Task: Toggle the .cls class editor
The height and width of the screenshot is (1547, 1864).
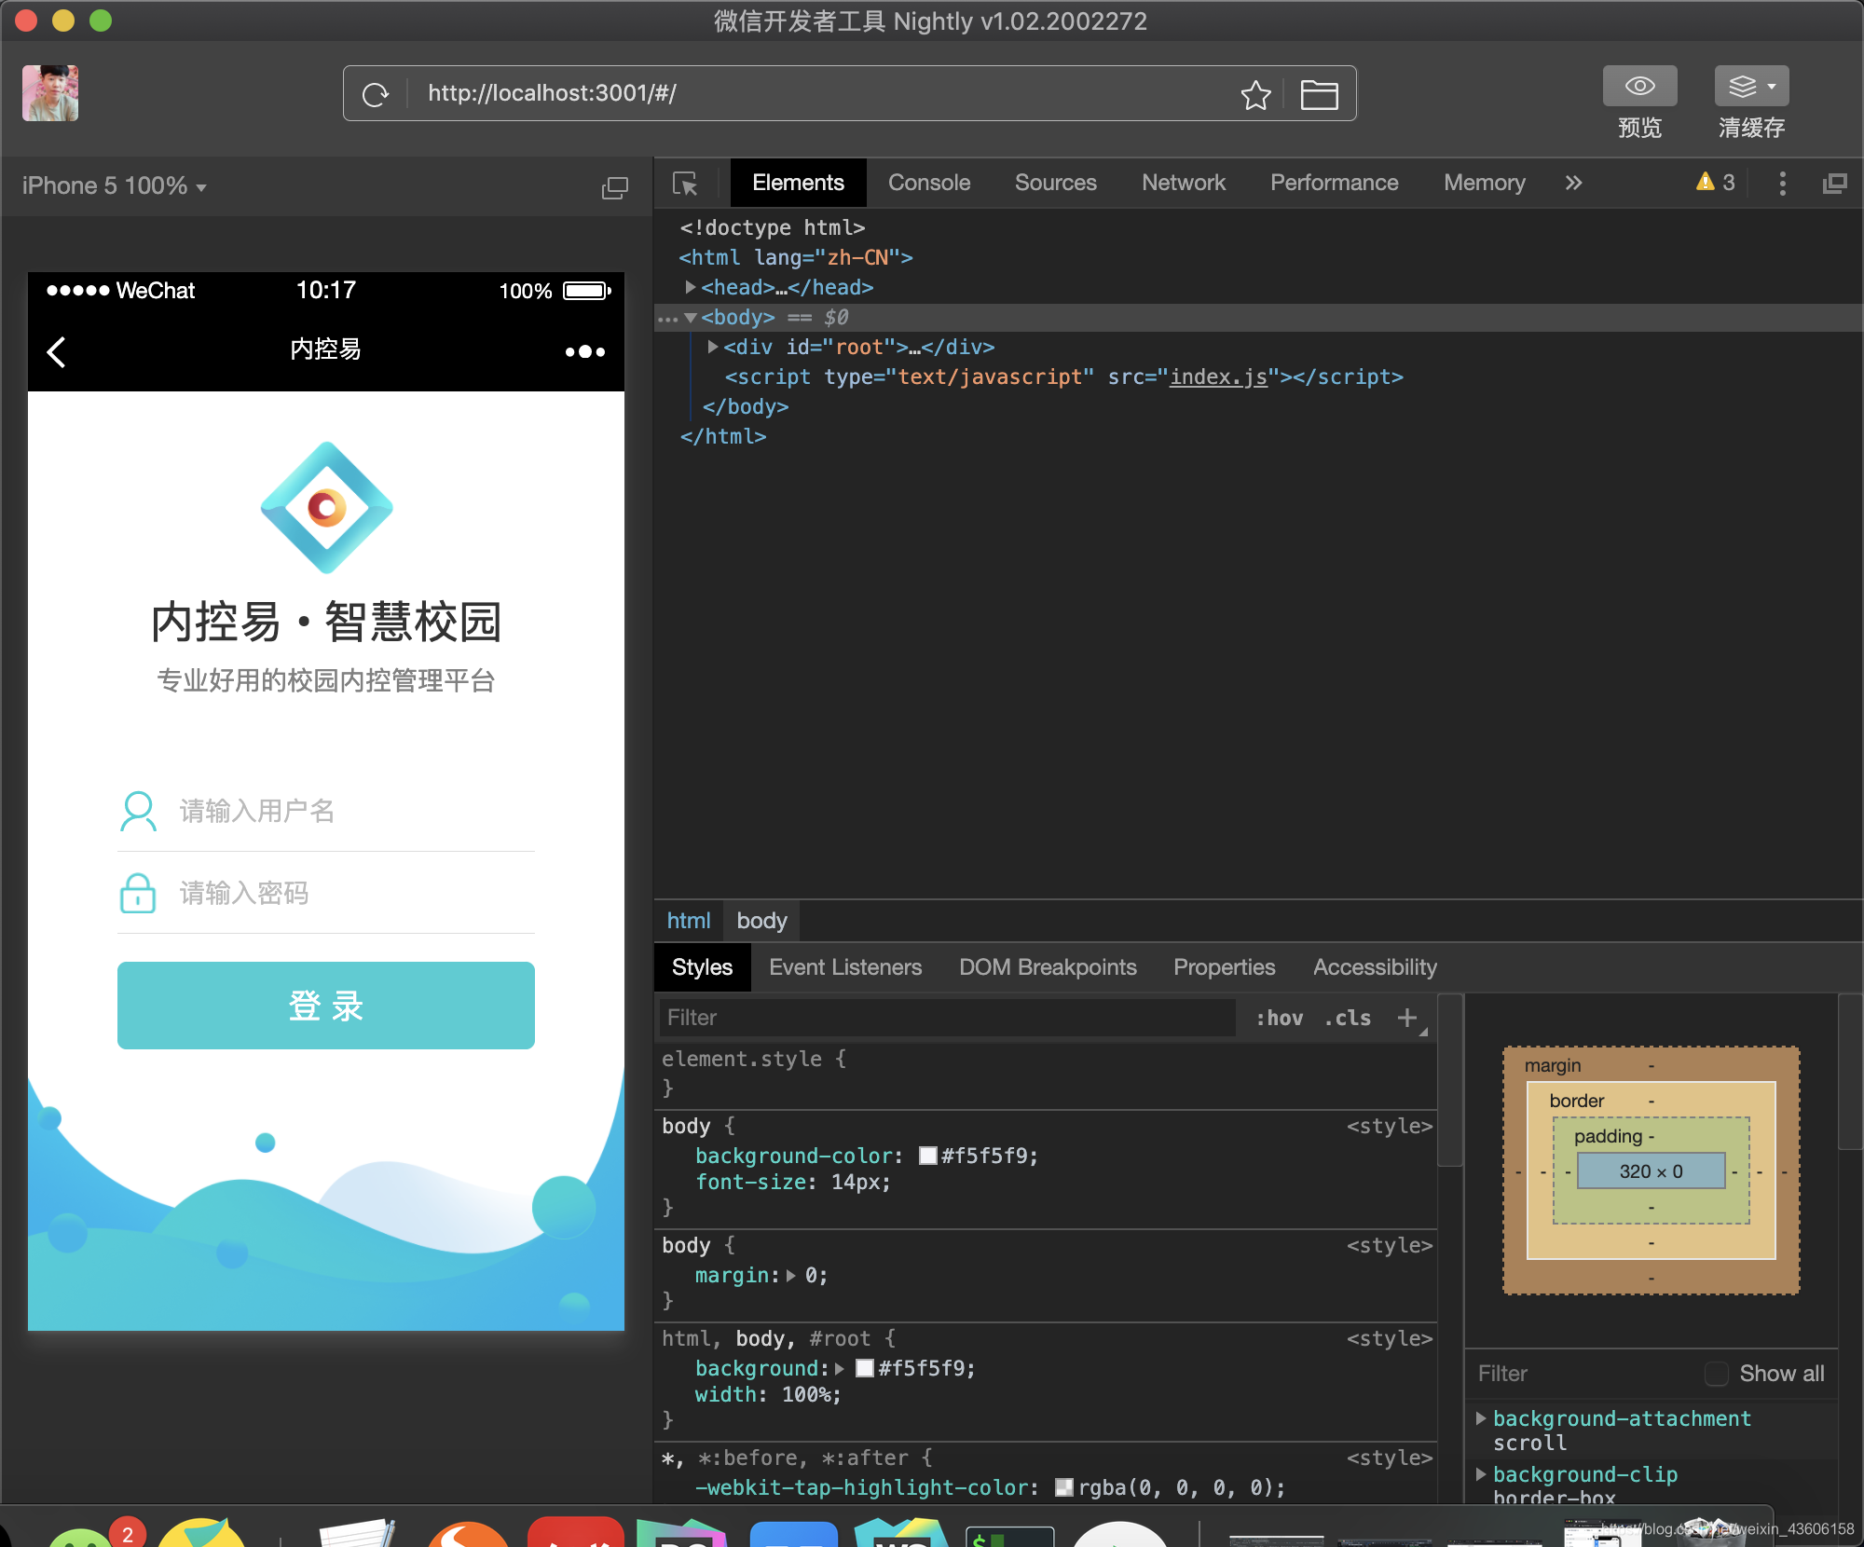Action: coord(1348,1018)
